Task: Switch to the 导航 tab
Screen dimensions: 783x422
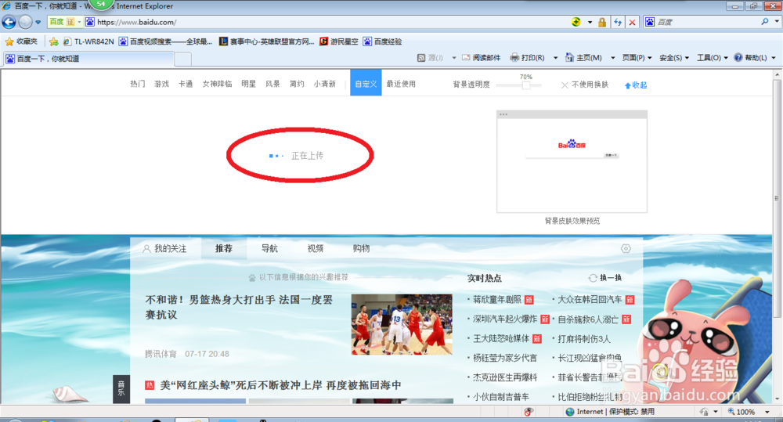Action: 269,248
